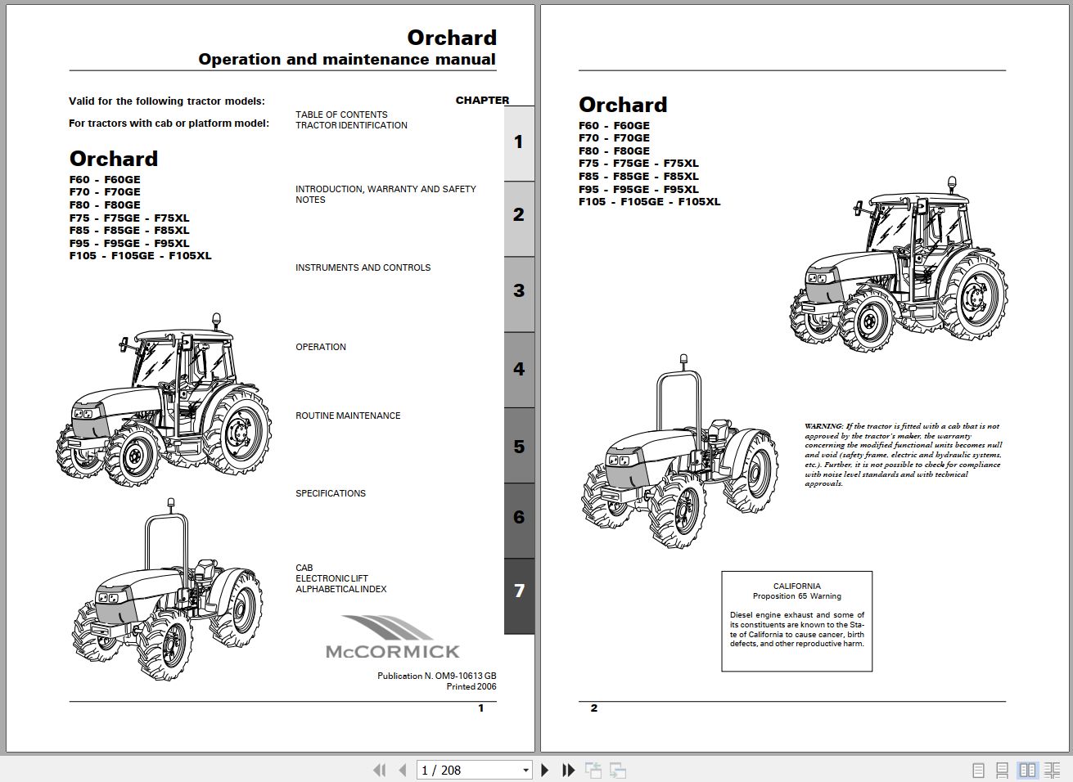Click the TABLE OF CONTENTS entry
Image resolution: width=1073 pixels, height=782 pixels.
tap(341, 115)
